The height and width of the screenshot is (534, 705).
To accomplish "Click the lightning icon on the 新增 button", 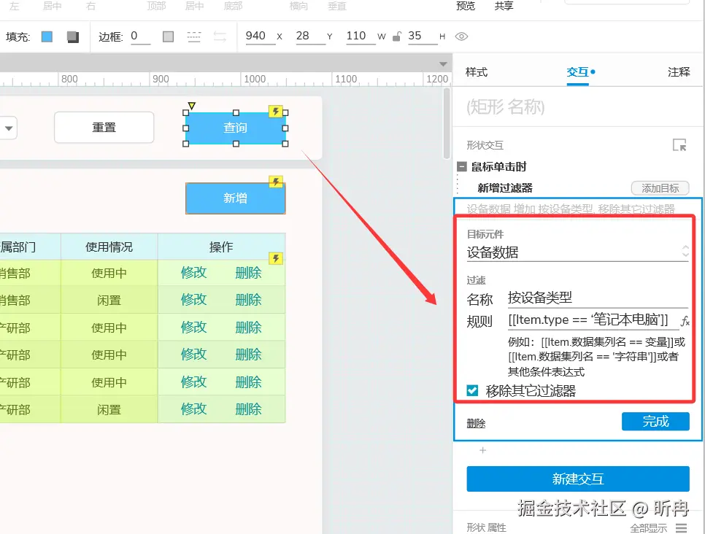I will point(275,182).
